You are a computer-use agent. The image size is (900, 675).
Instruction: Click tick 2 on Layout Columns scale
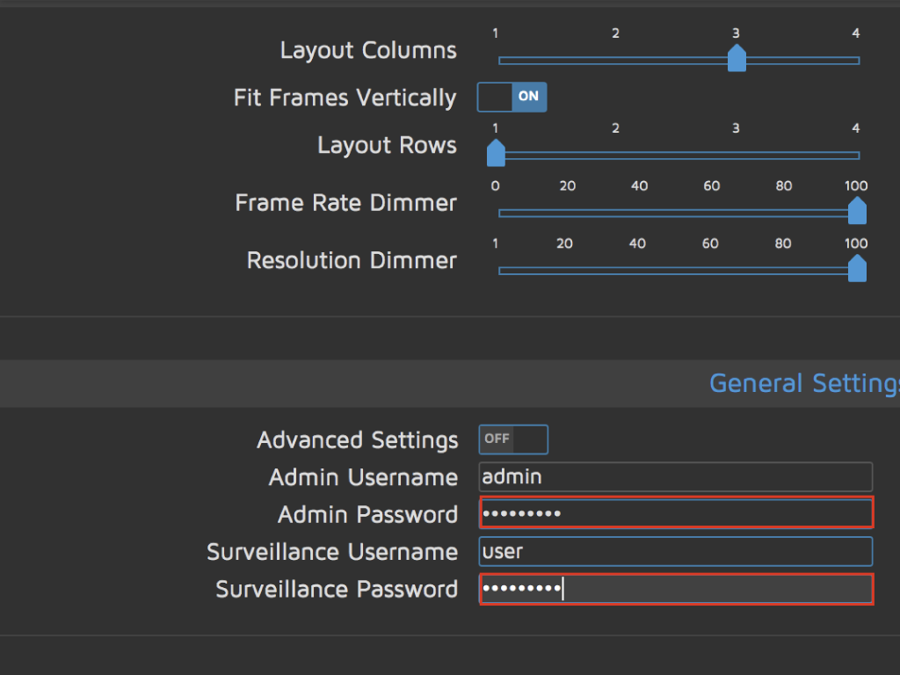(x=615, y=33)
